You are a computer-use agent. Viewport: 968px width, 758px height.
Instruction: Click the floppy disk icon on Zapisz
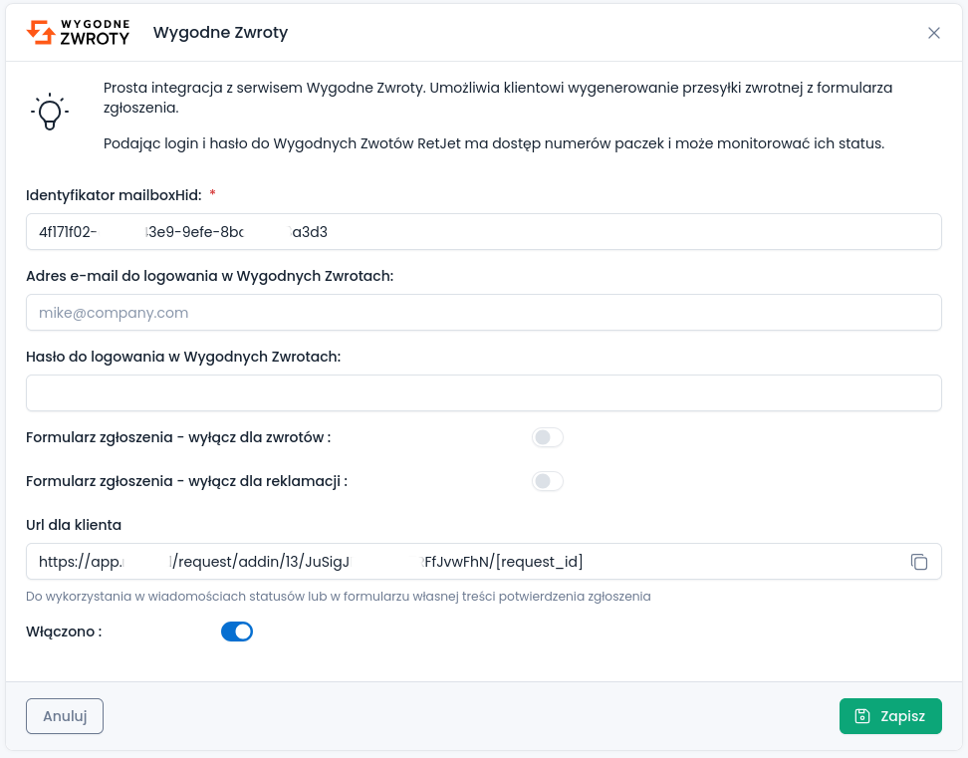[x=862, y=716]
